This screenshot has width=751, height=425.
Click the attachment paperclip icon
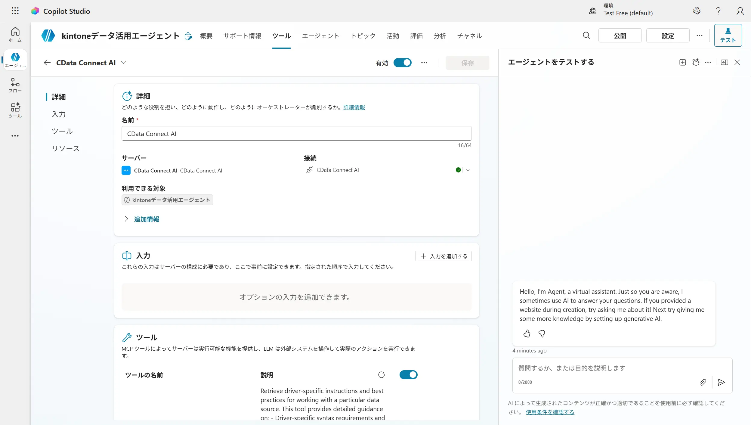click(703, 382)
